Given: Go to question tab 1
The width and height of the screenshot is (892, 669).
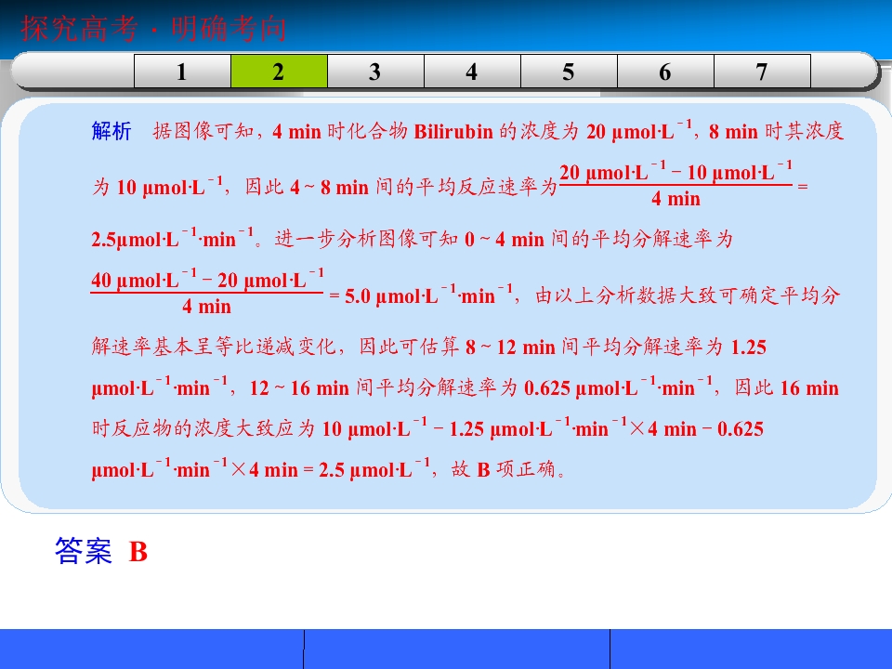Looking at the screenshot, I should pyautogui.click(x=182, y=72).
